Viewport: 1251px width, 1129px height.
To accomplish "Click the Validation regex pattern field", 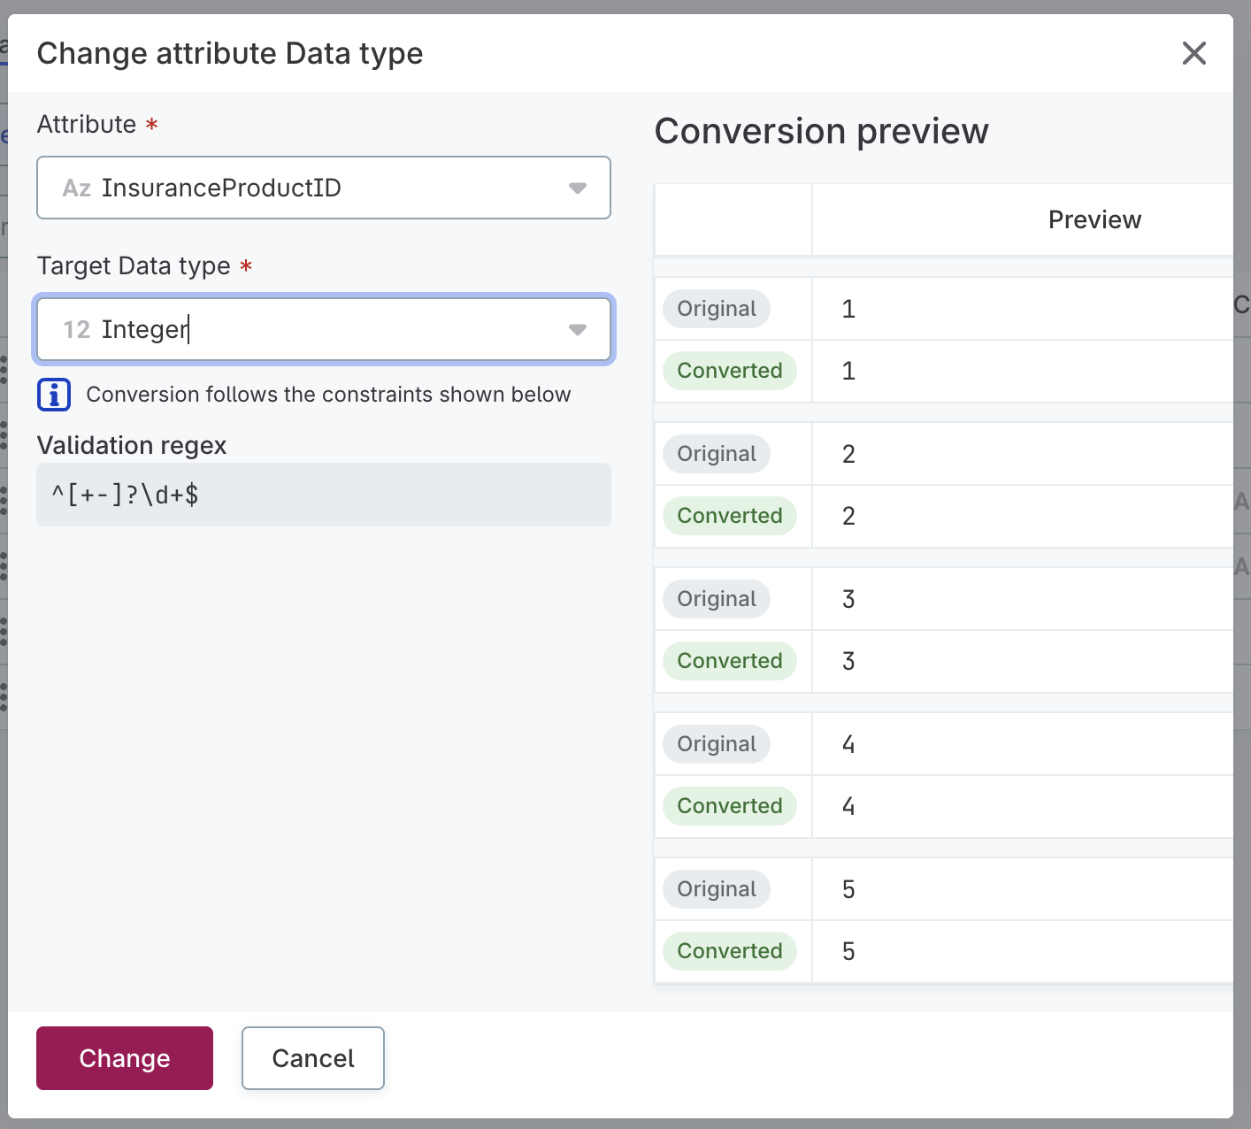I will click(323, 495).
